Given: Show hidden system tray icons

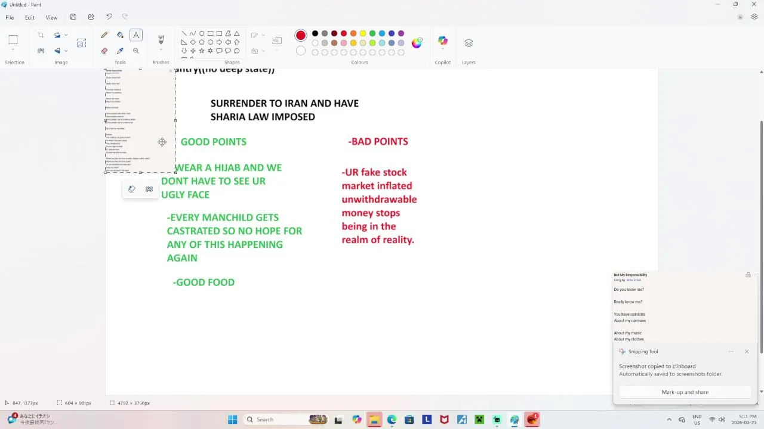Looking at the screenshot, I should (x=669, y=419).
